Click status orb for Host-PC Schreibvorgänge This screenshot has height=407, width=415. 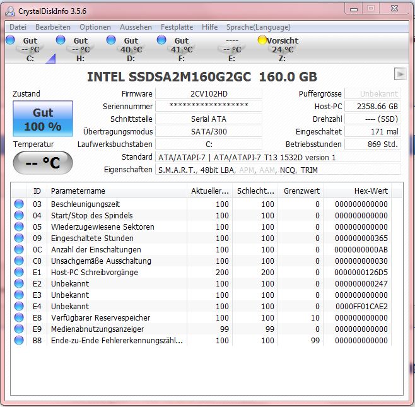(19, 272)
